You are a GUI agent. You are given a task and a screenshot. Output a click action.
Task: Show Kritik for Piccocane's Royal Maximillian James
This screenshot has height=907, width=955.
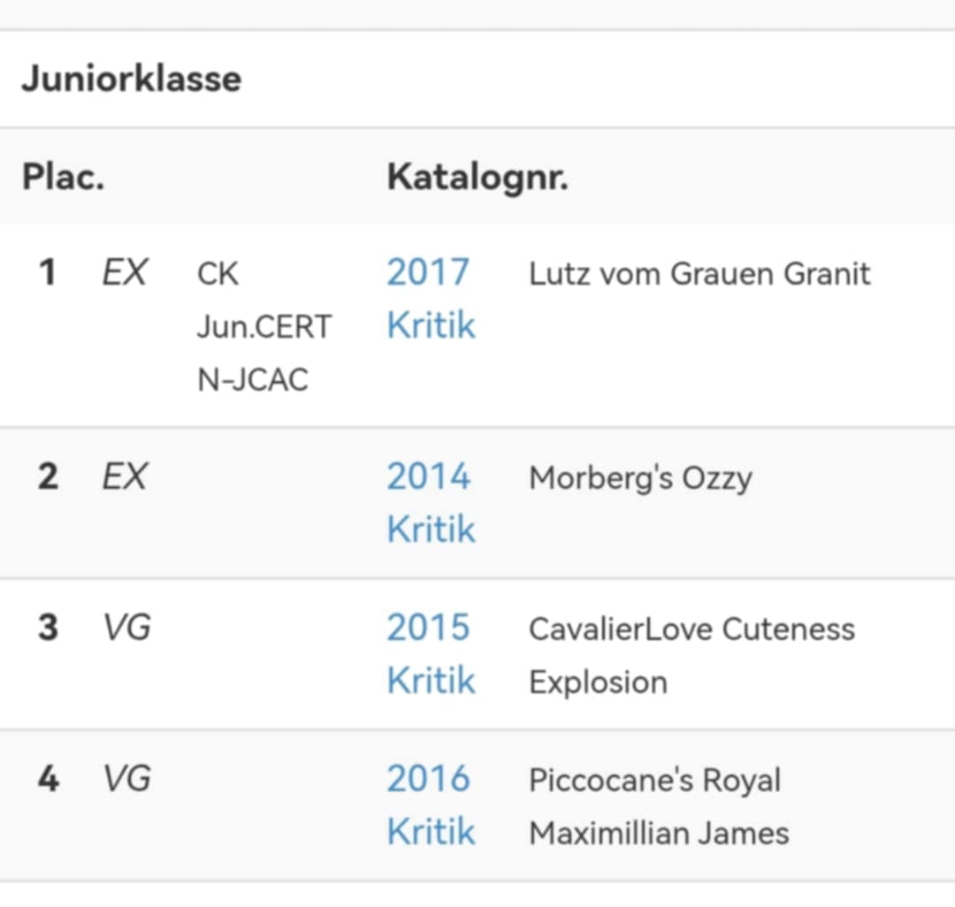click(431, 832)
